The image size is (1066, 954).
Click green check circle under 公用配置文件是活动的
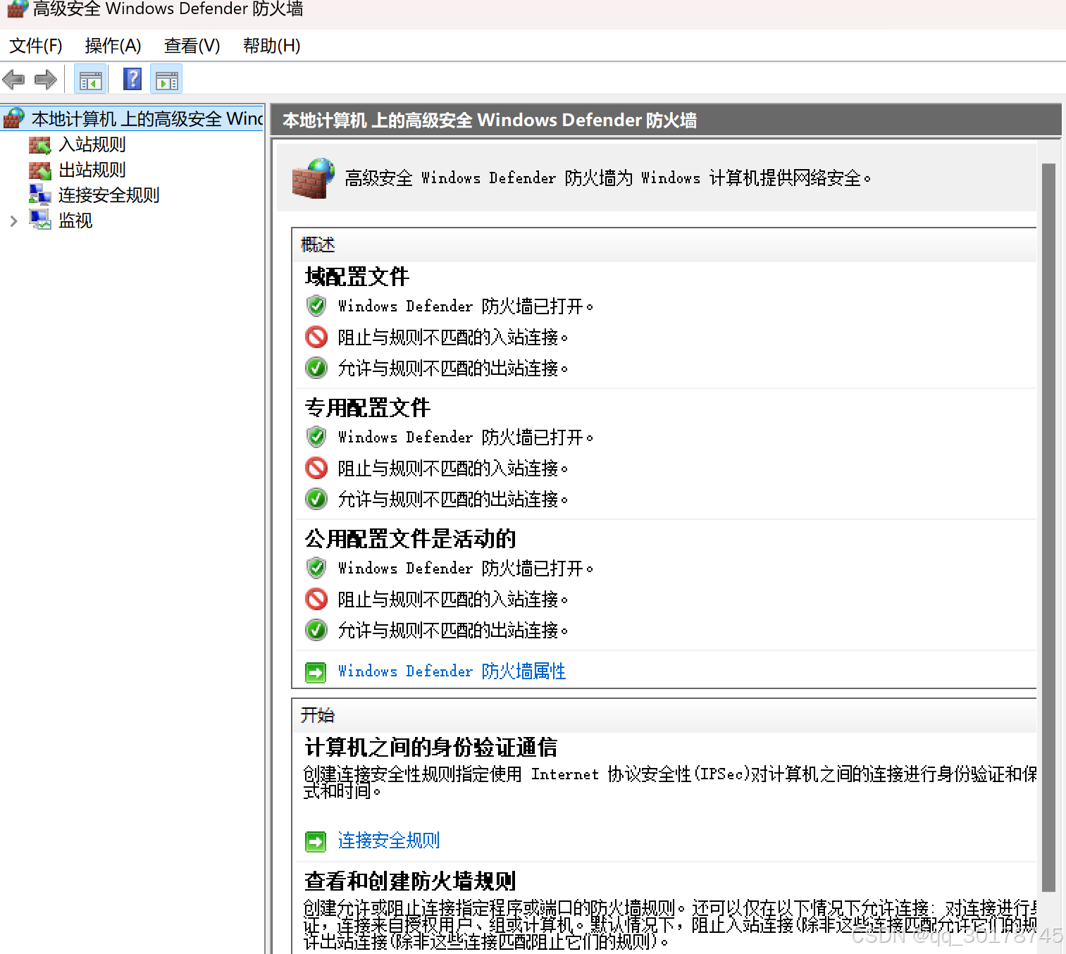pyautogui.click(x=316, y=630)
